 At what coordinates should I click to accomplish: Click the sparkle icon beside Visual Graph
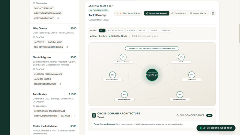click(172, 13)
